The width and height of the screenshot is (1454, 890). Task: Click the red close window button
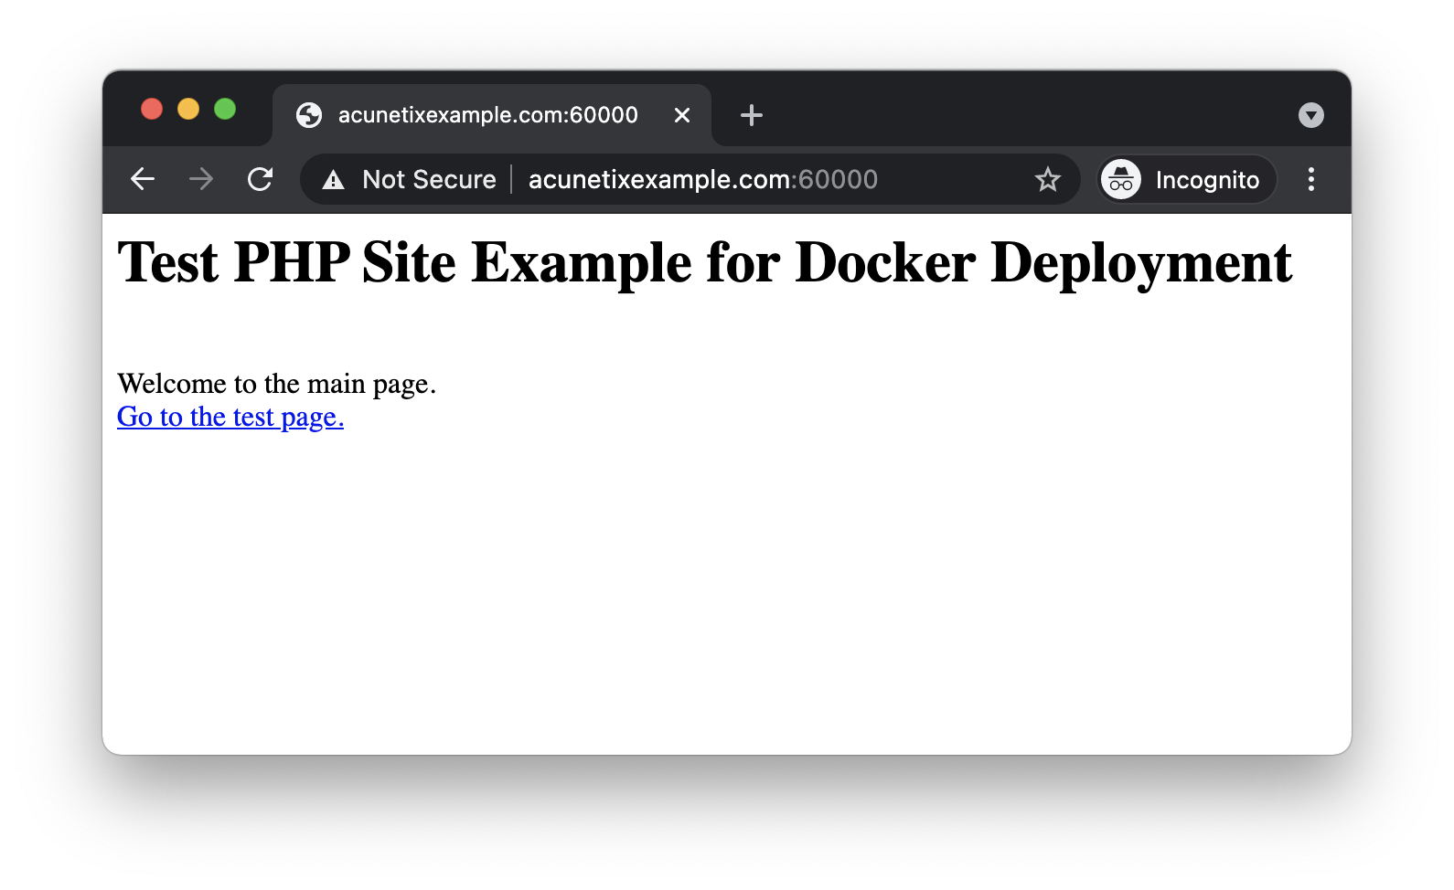(x=152, y=109)
